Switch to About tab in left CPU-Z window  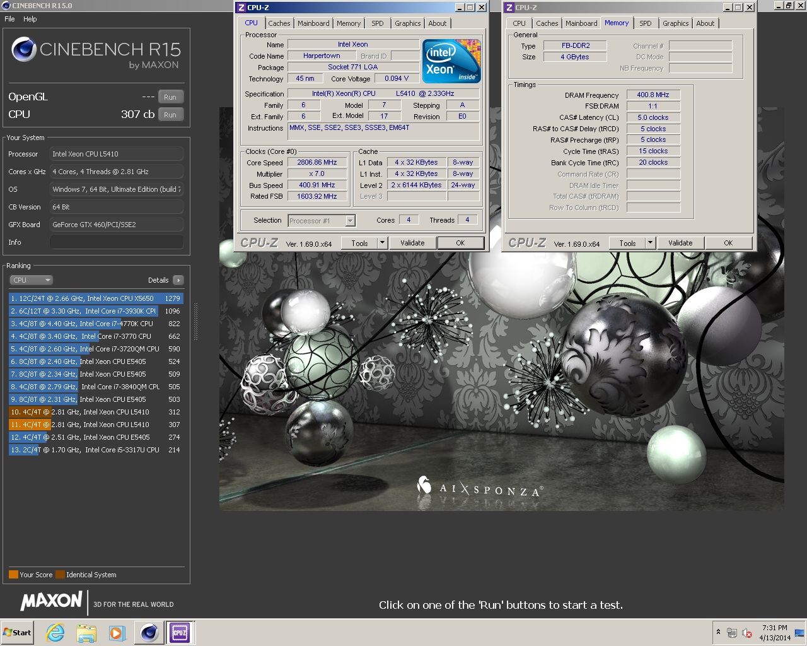tap(438, 23)
